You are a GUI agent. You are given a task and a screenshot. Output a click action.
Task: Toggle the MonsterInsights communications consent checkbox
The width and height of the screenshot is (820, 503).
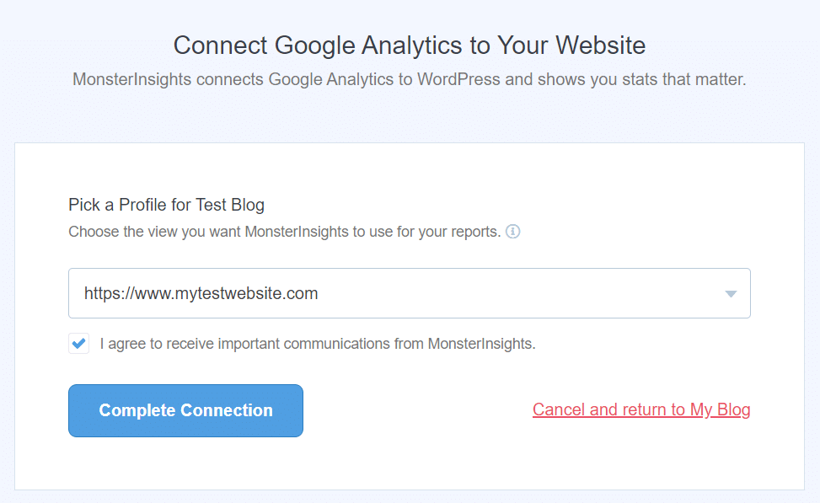78,344
